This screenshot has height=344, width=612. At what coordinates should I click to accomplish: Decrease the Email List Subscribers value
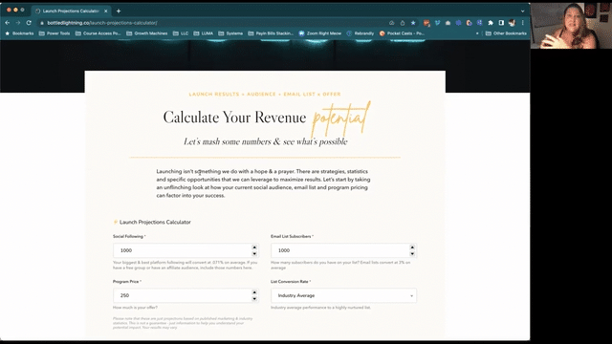[x=412, y=253]
